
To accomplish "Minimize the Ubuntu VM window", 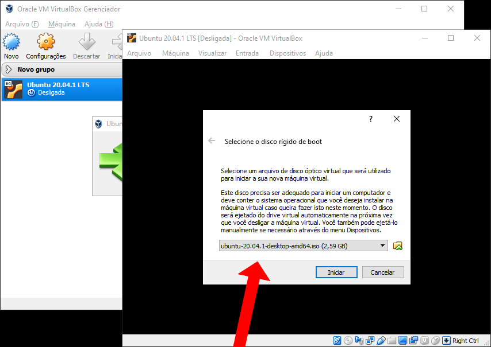I will point(425,38).
